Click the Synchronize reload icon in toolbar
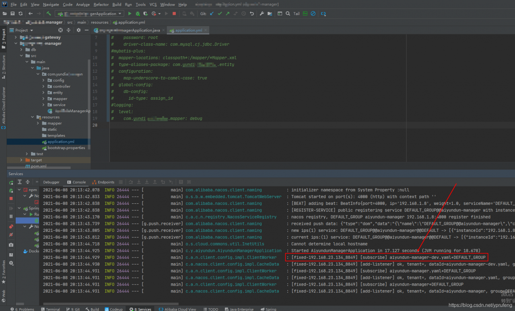This screenshot has width=515, height=311. [x=21, y=14]
